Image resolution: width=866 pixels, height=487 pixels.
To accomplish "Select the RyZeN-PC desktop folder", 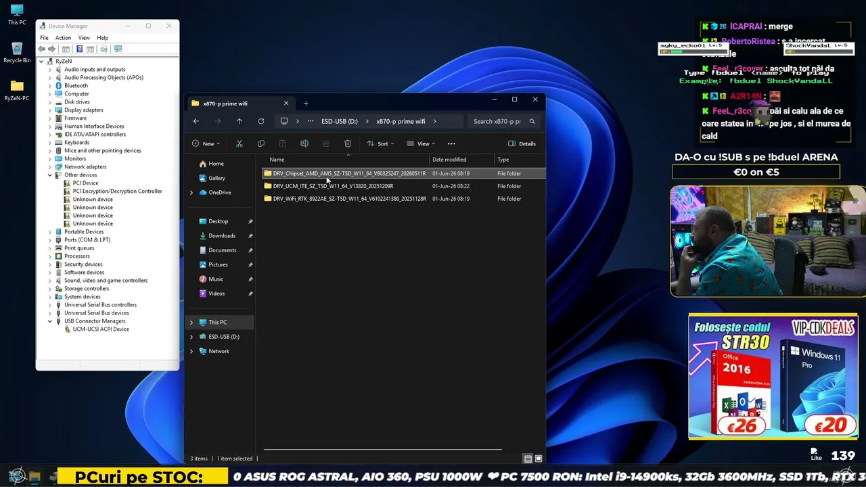I will pyautogui.click(x=17, y=91).
